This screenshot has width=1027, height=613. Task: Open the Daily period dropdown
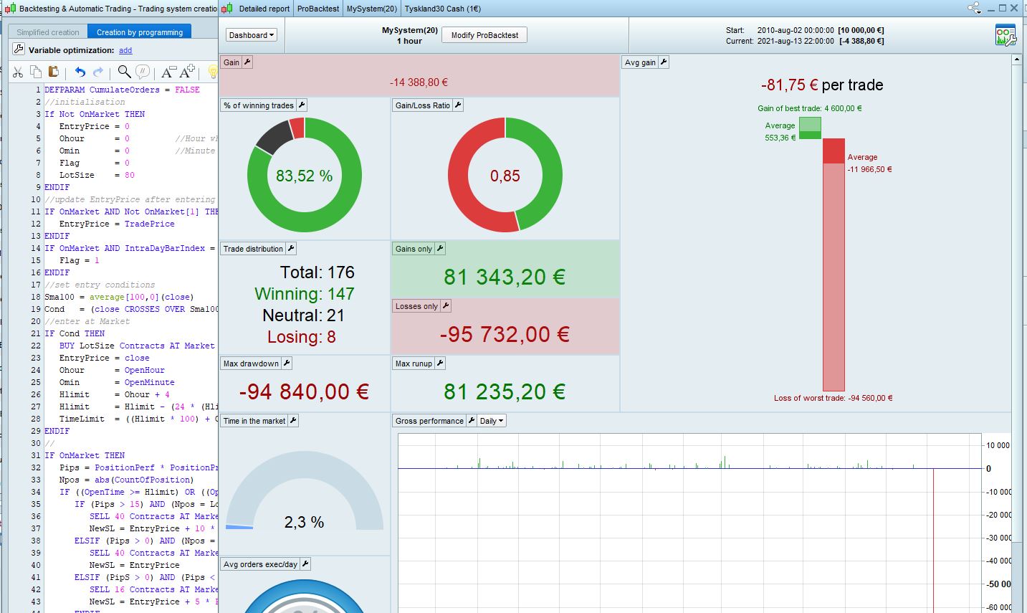tap(492, 421)
